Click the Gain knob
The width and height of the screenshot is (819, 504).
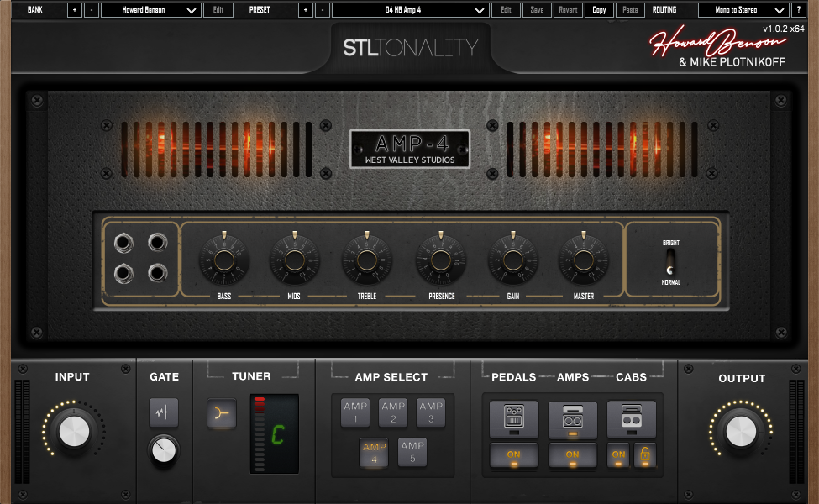[x=513, y=260]
